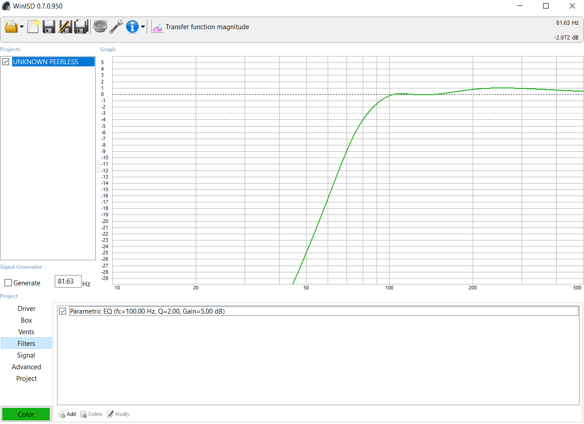Close the WinISD window
This screenshot has width=584, height=424.
click(572, 6)
